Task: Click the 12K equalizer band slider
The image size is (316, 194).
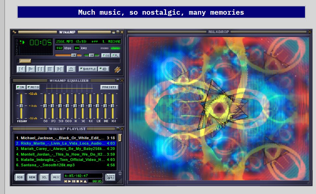Action: (x=97, y=106)
